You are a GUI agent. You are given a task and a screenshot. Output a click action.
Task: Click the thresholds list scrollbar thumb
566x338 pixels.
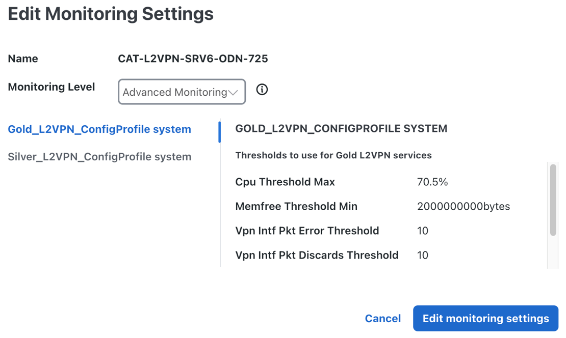click(x=553, y=200)
